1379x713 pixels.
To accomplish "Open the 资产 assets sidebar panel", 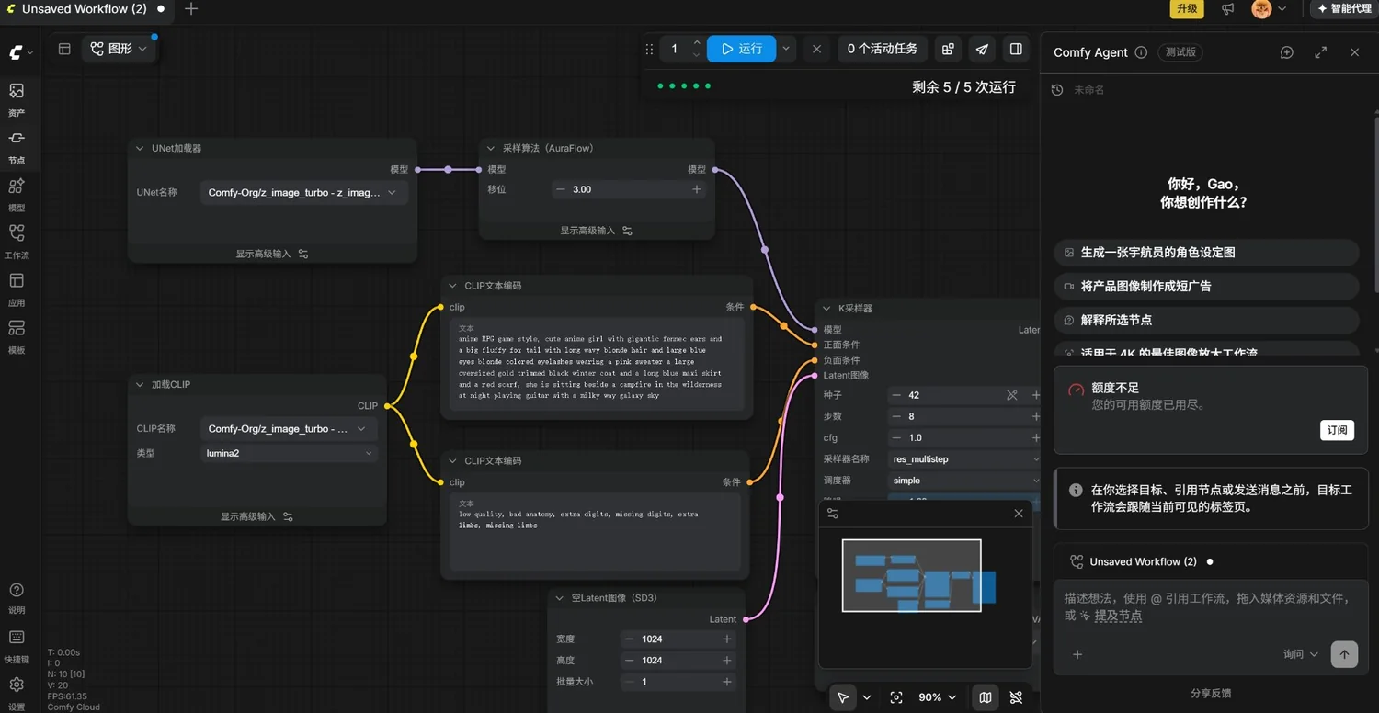I will (x=17, y=99).
